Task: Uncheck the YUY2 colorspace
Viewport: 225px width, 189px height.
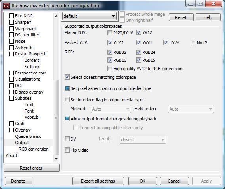Action: coord(110,43)
